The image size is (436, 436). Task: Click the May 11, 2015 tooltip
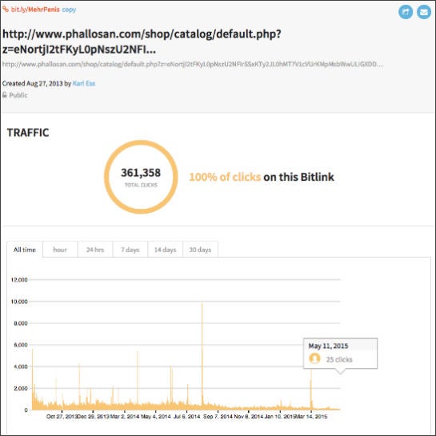(x=340, y=354)
